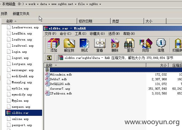Viewport: 182px width, 130px height.
Task: Click the 'www.xgbbs.net' breadcrumb segment
Action: point(62,4)
